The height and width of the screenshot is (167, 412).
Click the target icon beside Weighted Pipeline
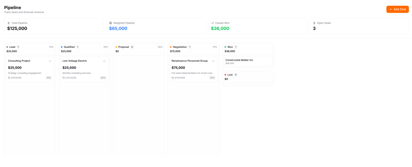[111, 23]
